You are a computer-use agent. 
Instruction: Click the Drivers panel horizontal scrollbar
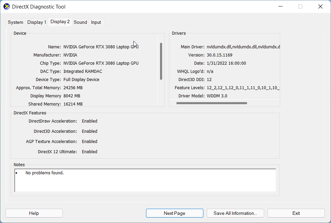click(x=212, y=103)
